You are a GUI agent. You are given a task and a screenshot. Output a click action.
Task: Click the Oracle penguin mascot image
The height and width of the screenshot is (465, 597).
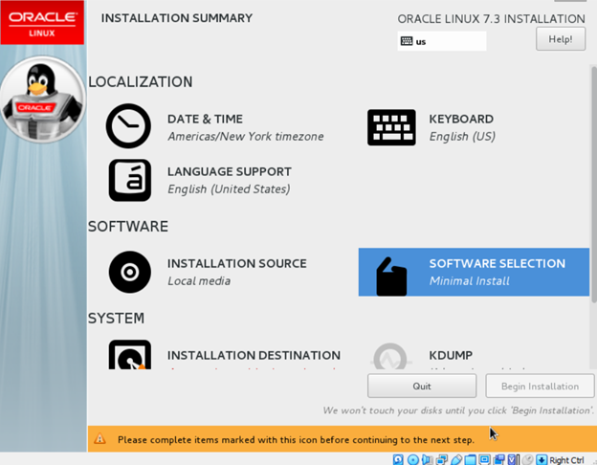(x=42, y=100)
